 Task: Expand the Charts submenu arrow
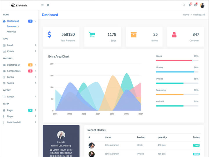click(35, 51)
